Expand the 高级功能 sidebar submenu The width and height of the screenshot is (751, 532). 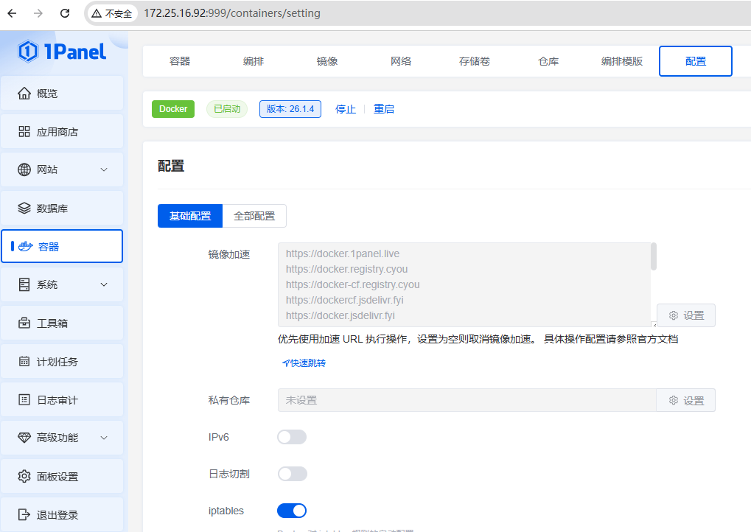pyautogui.click(x=104, y=438)
